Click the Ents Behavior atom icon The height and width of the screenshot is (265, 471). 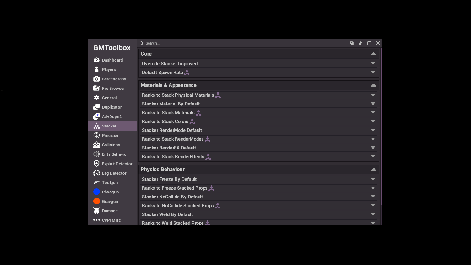[x=96, y=154]
